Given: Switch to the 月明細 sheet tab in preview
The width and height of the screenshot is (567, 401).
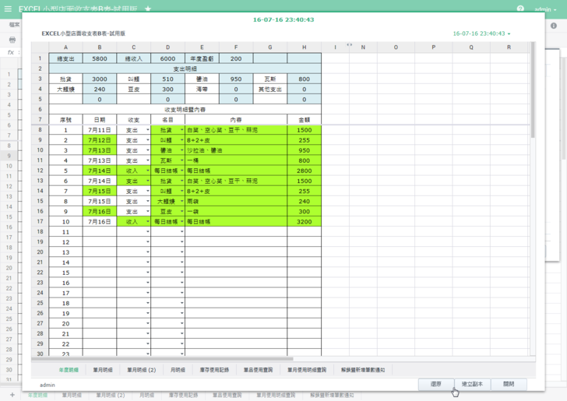Looking at the screenshot, I should (178, 370).
